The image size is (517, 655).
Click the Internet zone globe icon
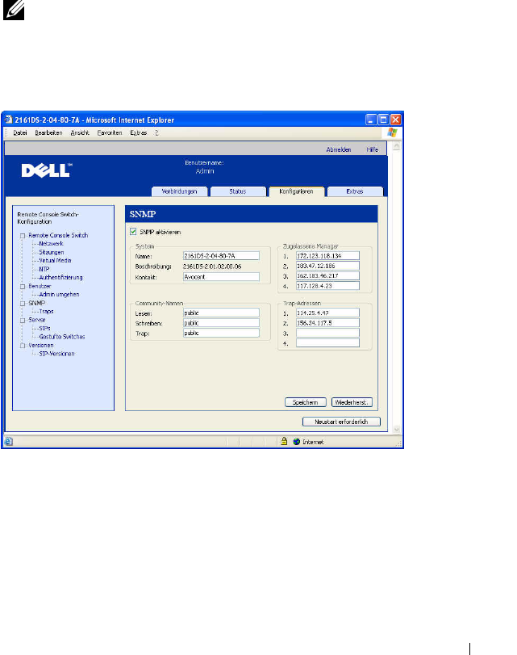coord(296,442)
